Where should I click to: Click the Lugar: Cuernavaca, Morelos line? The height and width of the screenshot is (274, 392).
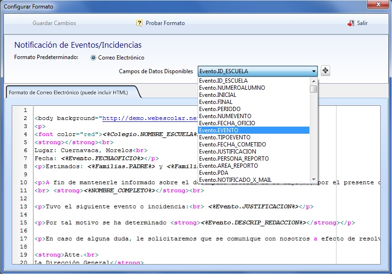pos(91,150)
